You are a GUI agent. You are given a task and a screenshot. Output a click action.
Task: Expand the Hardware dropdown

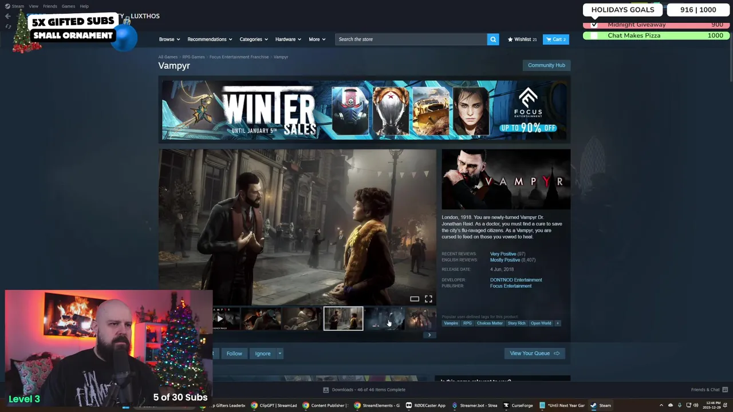288,39
